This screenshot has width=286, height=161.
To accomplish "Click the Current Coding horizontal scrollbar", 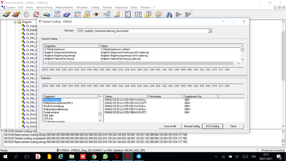I will pyautogui.click(x=142, y=63).
